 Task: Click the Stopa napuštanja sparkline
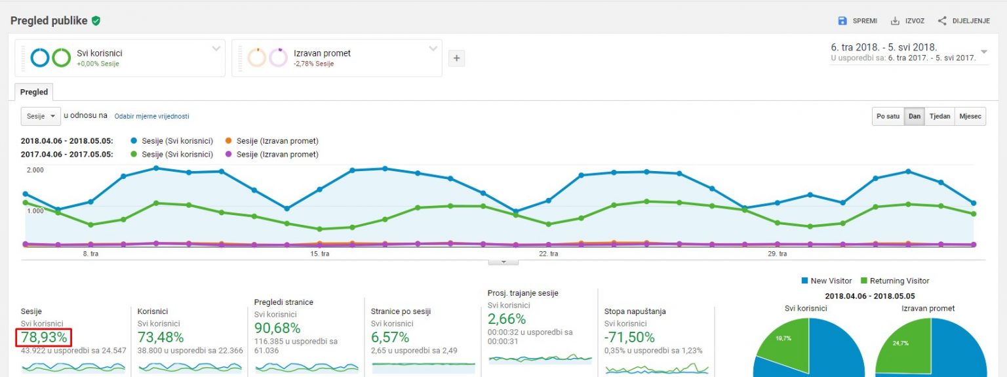coord(657,369)
